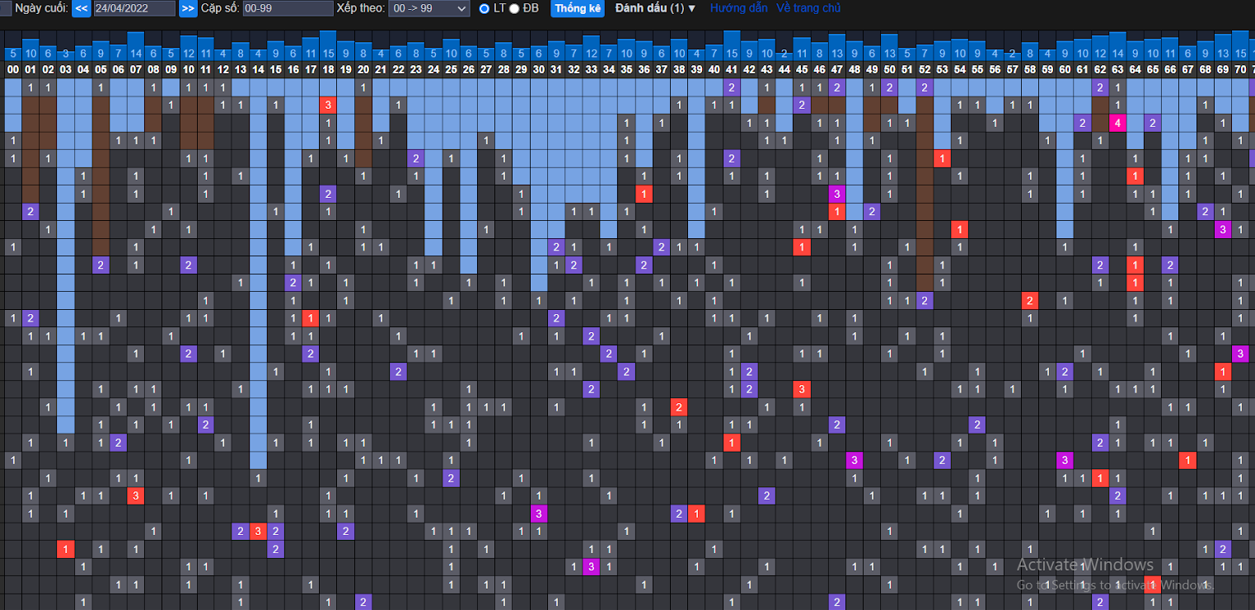Image resolution: width=1255 pixels, height=610 pixels.
Task: Click the red 2 cell in column 58
Action: coord(1029,300)
